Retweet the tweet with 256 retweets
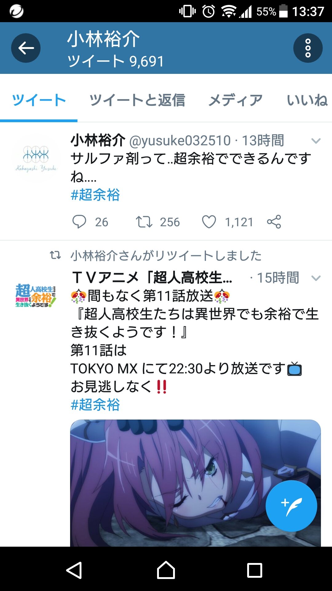Image resolution: width=332 pixels, height=591 pixels. (x=144, y=222)
